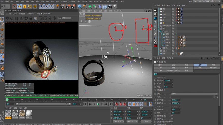
Task: Play the animation forward
Action: point(98,104)
